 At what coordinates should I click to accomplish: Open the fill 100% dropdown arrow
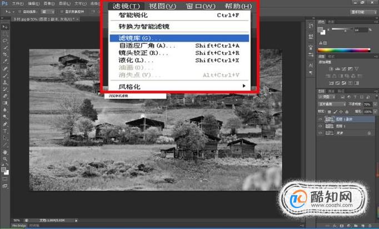375,112
